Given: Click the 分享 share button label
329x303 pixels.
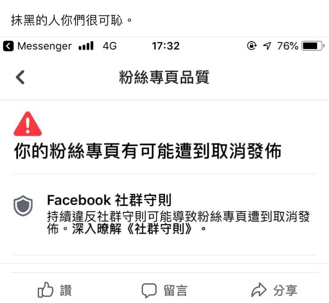Looking at the screenshot, I should (x=286, y=290).
